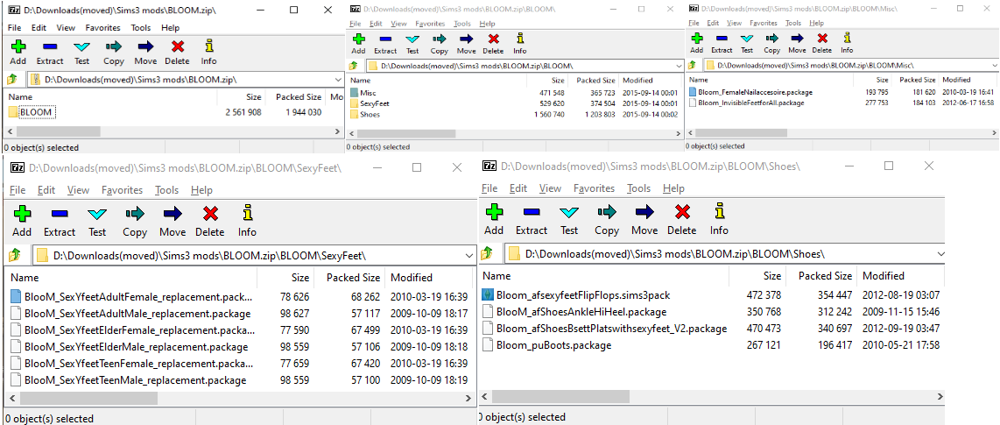Image resolution: width=1000 pixels, height=425 pixels.
Task: Open address dropdown in the SexyFeet window
Action: tap(468, 255)
